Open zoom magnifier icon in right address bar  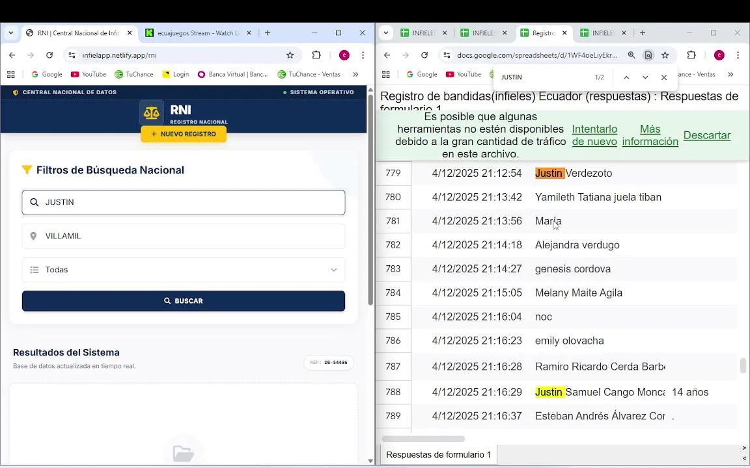point(632,55)
